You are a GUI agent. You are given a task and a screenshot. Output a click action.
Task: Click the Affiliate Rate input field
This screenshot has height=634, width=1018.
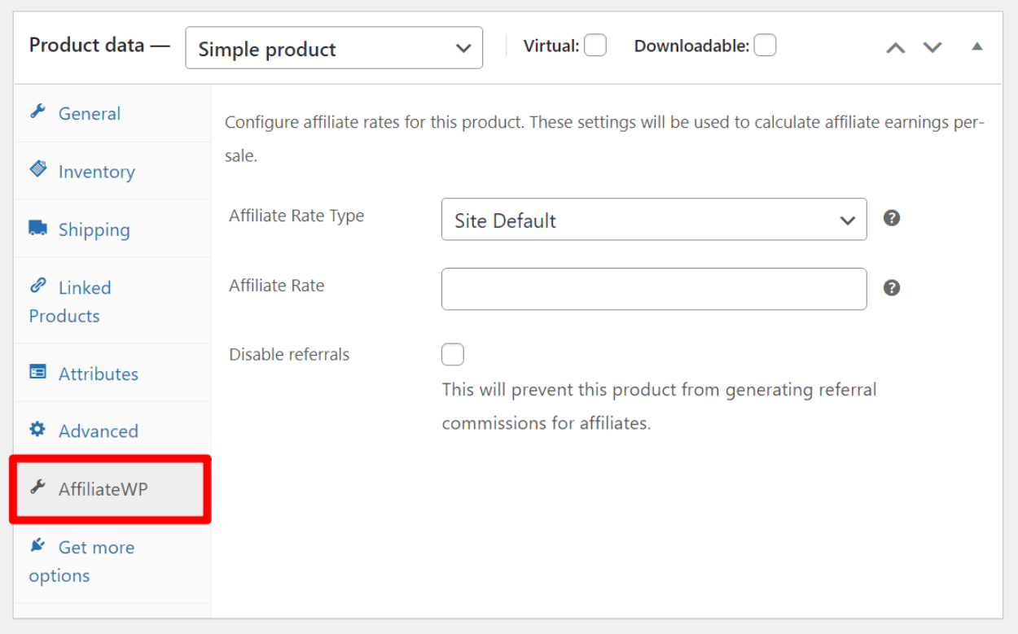point(653,289)
